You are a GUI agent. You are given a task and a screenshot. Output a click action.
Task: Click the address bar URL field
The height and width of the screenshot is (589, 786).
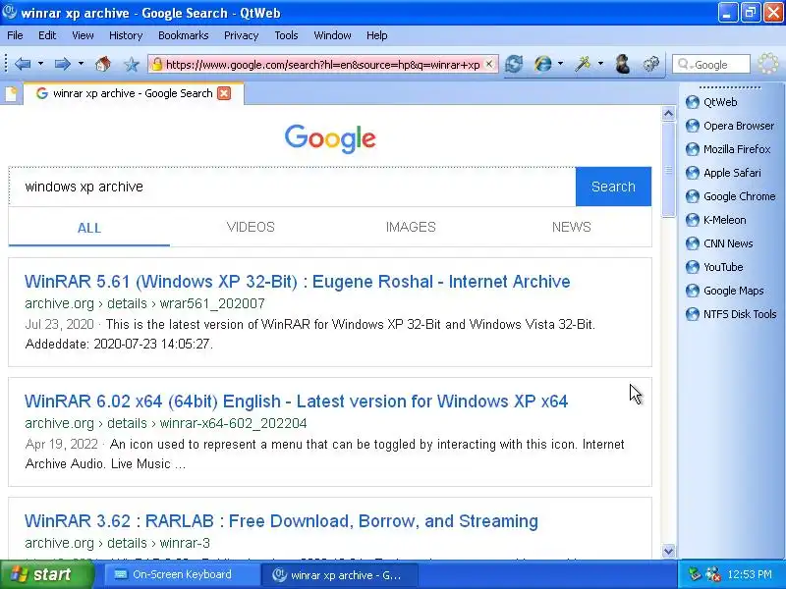tap(323, 65)
